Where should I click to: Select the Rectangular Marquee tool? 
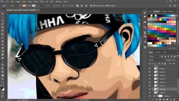(x=3, y=17)
